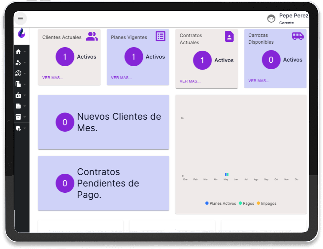The image size is (323, 249).
Task: Click the home icon in sidebar
Action: (x=18, y=52)
